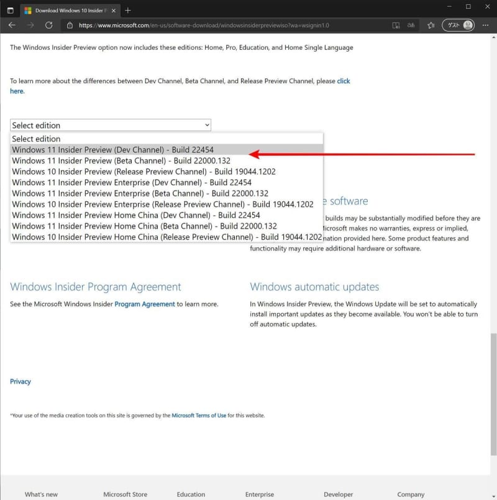Close the Download Windows 10 Insider tab

click(x=114, y=11)
